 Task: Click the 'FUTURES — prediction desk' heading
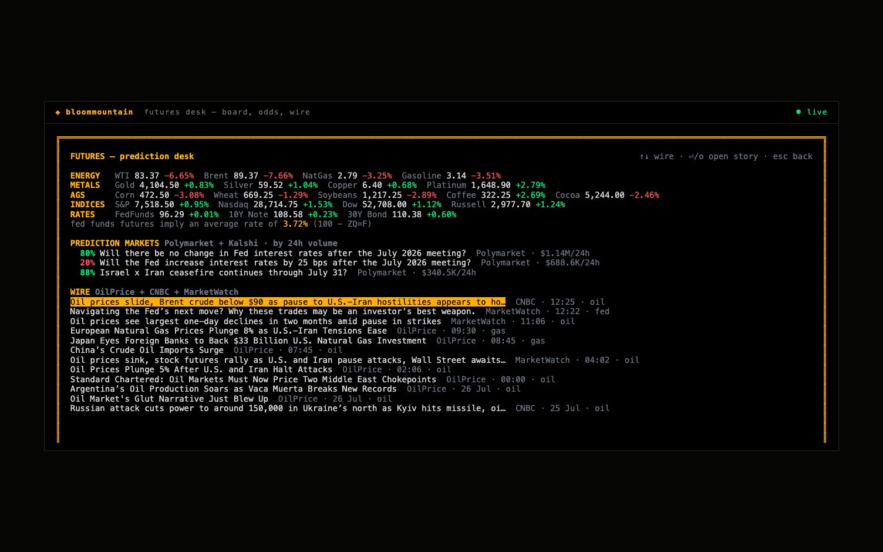coord(132,156)
